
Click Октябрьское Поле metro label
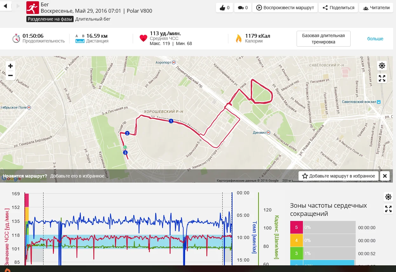point(16,107)
